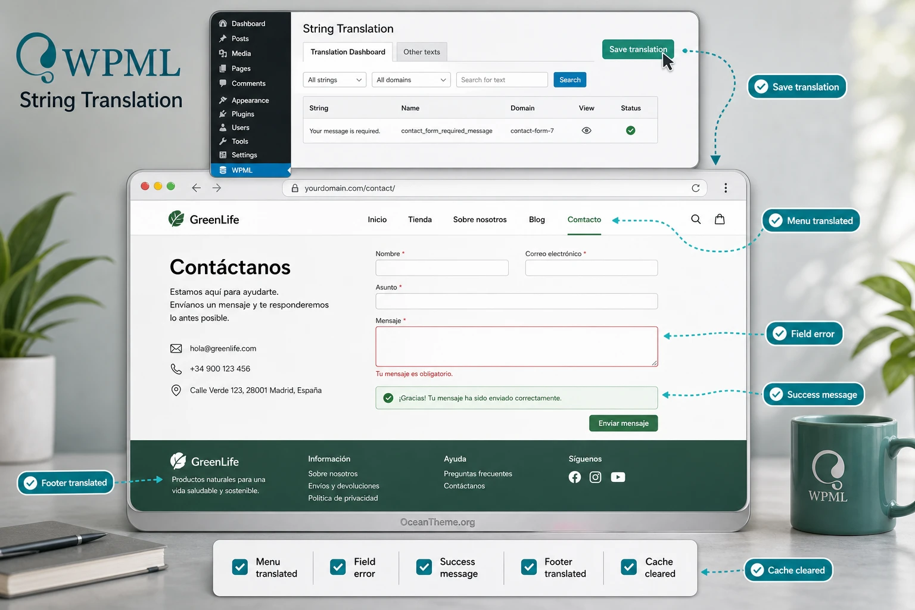Switch to the Other texts tab
The image size is (915, 610).
(x=422, y=52)
